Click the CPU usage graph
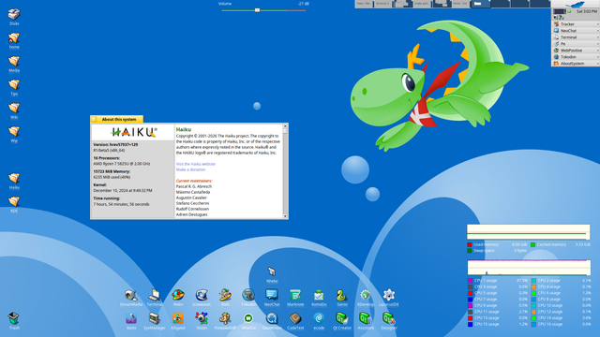 point(529,268)
